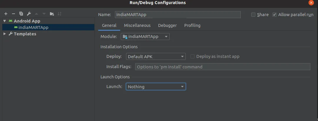Screen dimensions: 318x121
Task: Sort configurations alphabetically
Action: pos(59,14)
